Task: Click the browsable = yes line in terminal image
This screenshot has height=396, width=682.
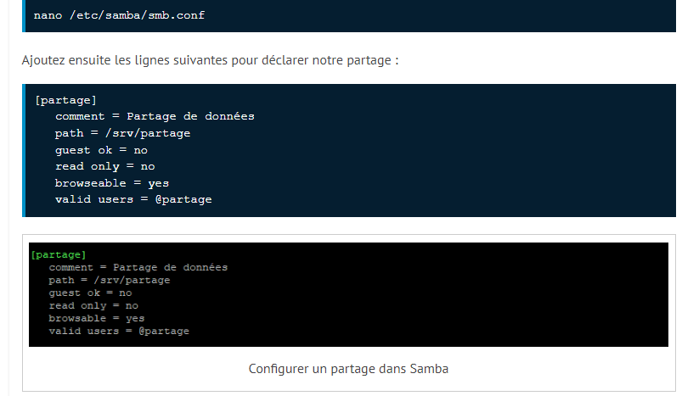Action: 96,318
